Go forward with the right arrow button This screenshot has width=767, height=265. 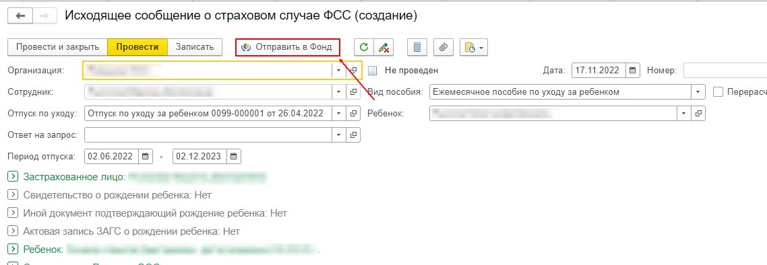point(44,16)
